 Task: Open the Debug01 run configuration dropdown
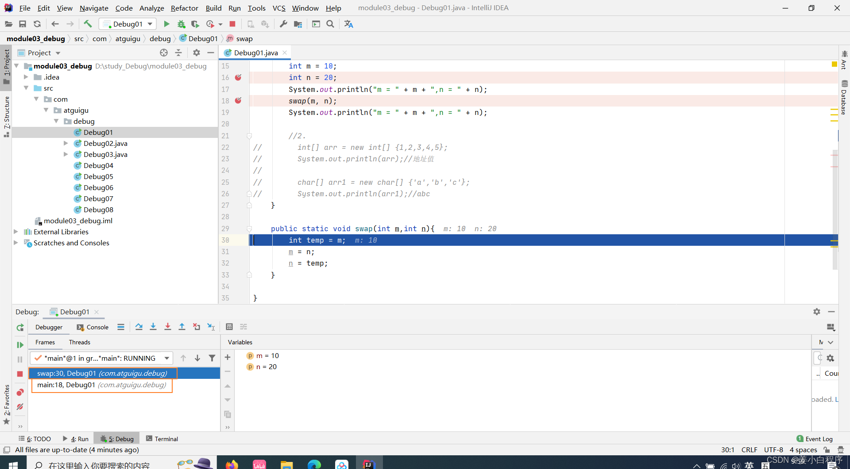[x=127, y=24]
